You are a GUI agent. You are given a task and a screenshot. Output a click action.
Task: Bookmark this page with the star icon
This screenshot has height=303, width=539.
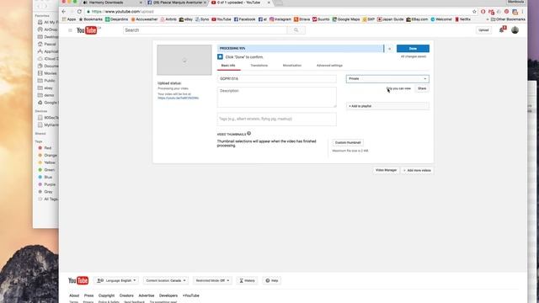(474, 11)
